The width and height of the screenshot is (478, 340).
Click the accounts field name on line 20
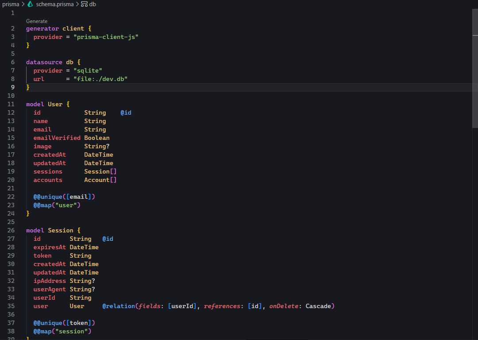click(48, 180)
